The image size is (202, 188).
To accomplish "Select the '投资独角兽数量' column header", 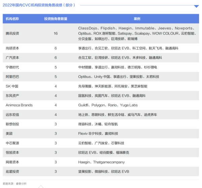I will 56,19.
